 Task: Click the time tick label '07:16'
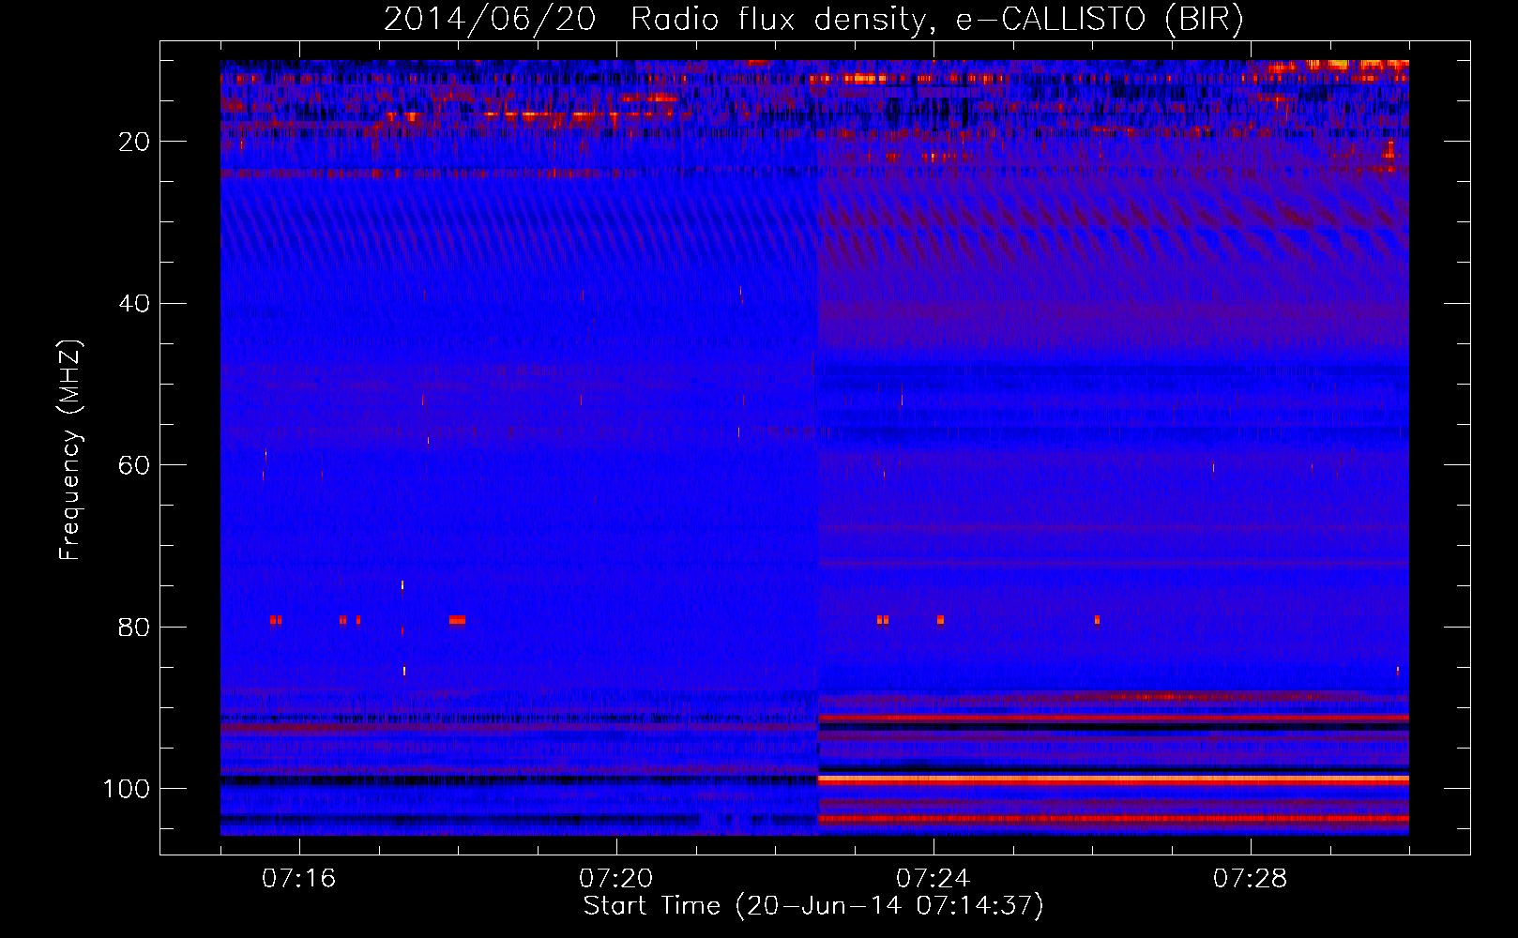click(x=298, y=879)
